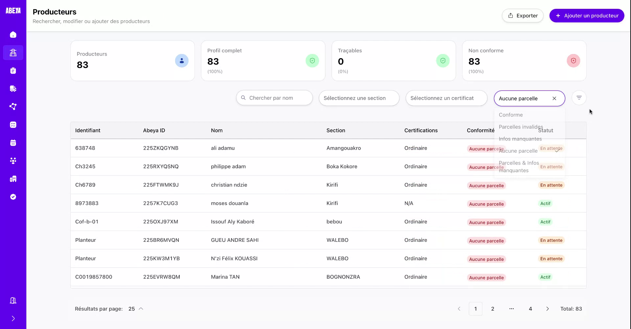Viewport: 631px width, 329px height.
Task: Clear the Aucune parcelle filter selection
Action: coord(554,98)
